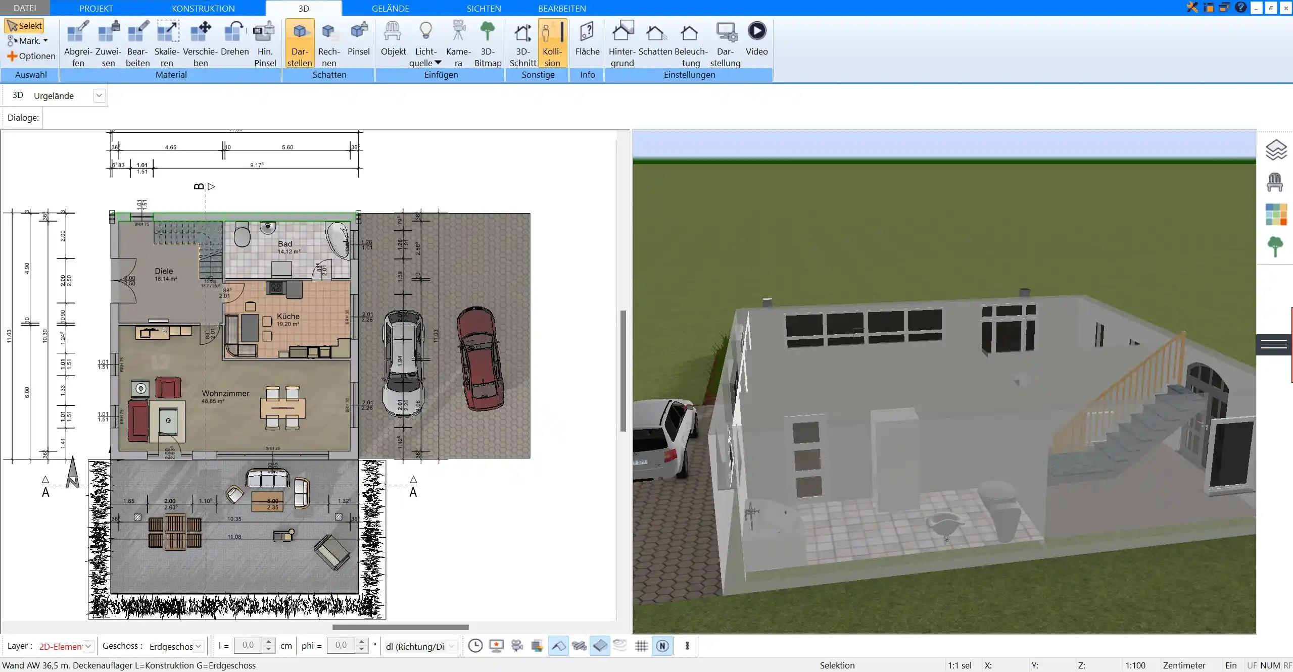Open the Geschoss Erdgeschoss dropdown
Image resolution: width=1293 pixels, height=672 pixels.
(x=199, y=646)
